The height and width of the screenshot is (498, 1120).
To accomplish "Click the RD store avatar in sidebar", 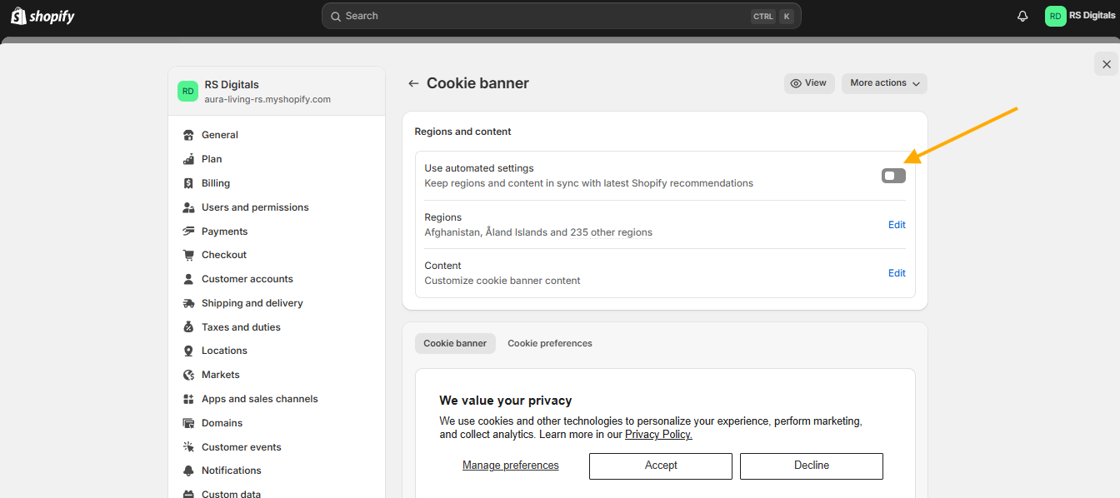I will (188, 92).
